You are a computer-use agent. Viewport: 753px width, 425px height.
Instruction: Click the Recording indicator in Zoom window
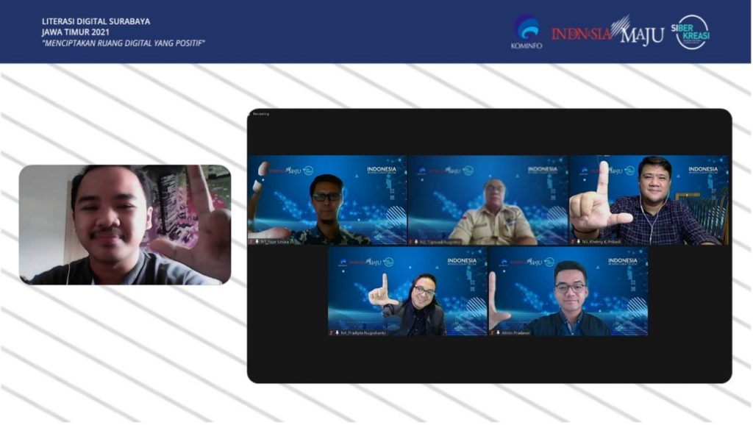[x=261, y=114]
